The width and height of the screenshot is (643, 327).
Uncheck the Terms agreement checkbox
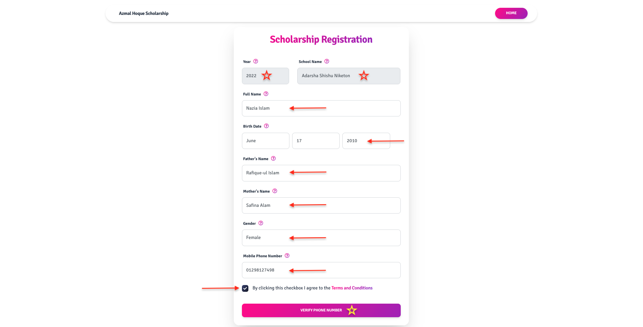click(x=245, y=288)
